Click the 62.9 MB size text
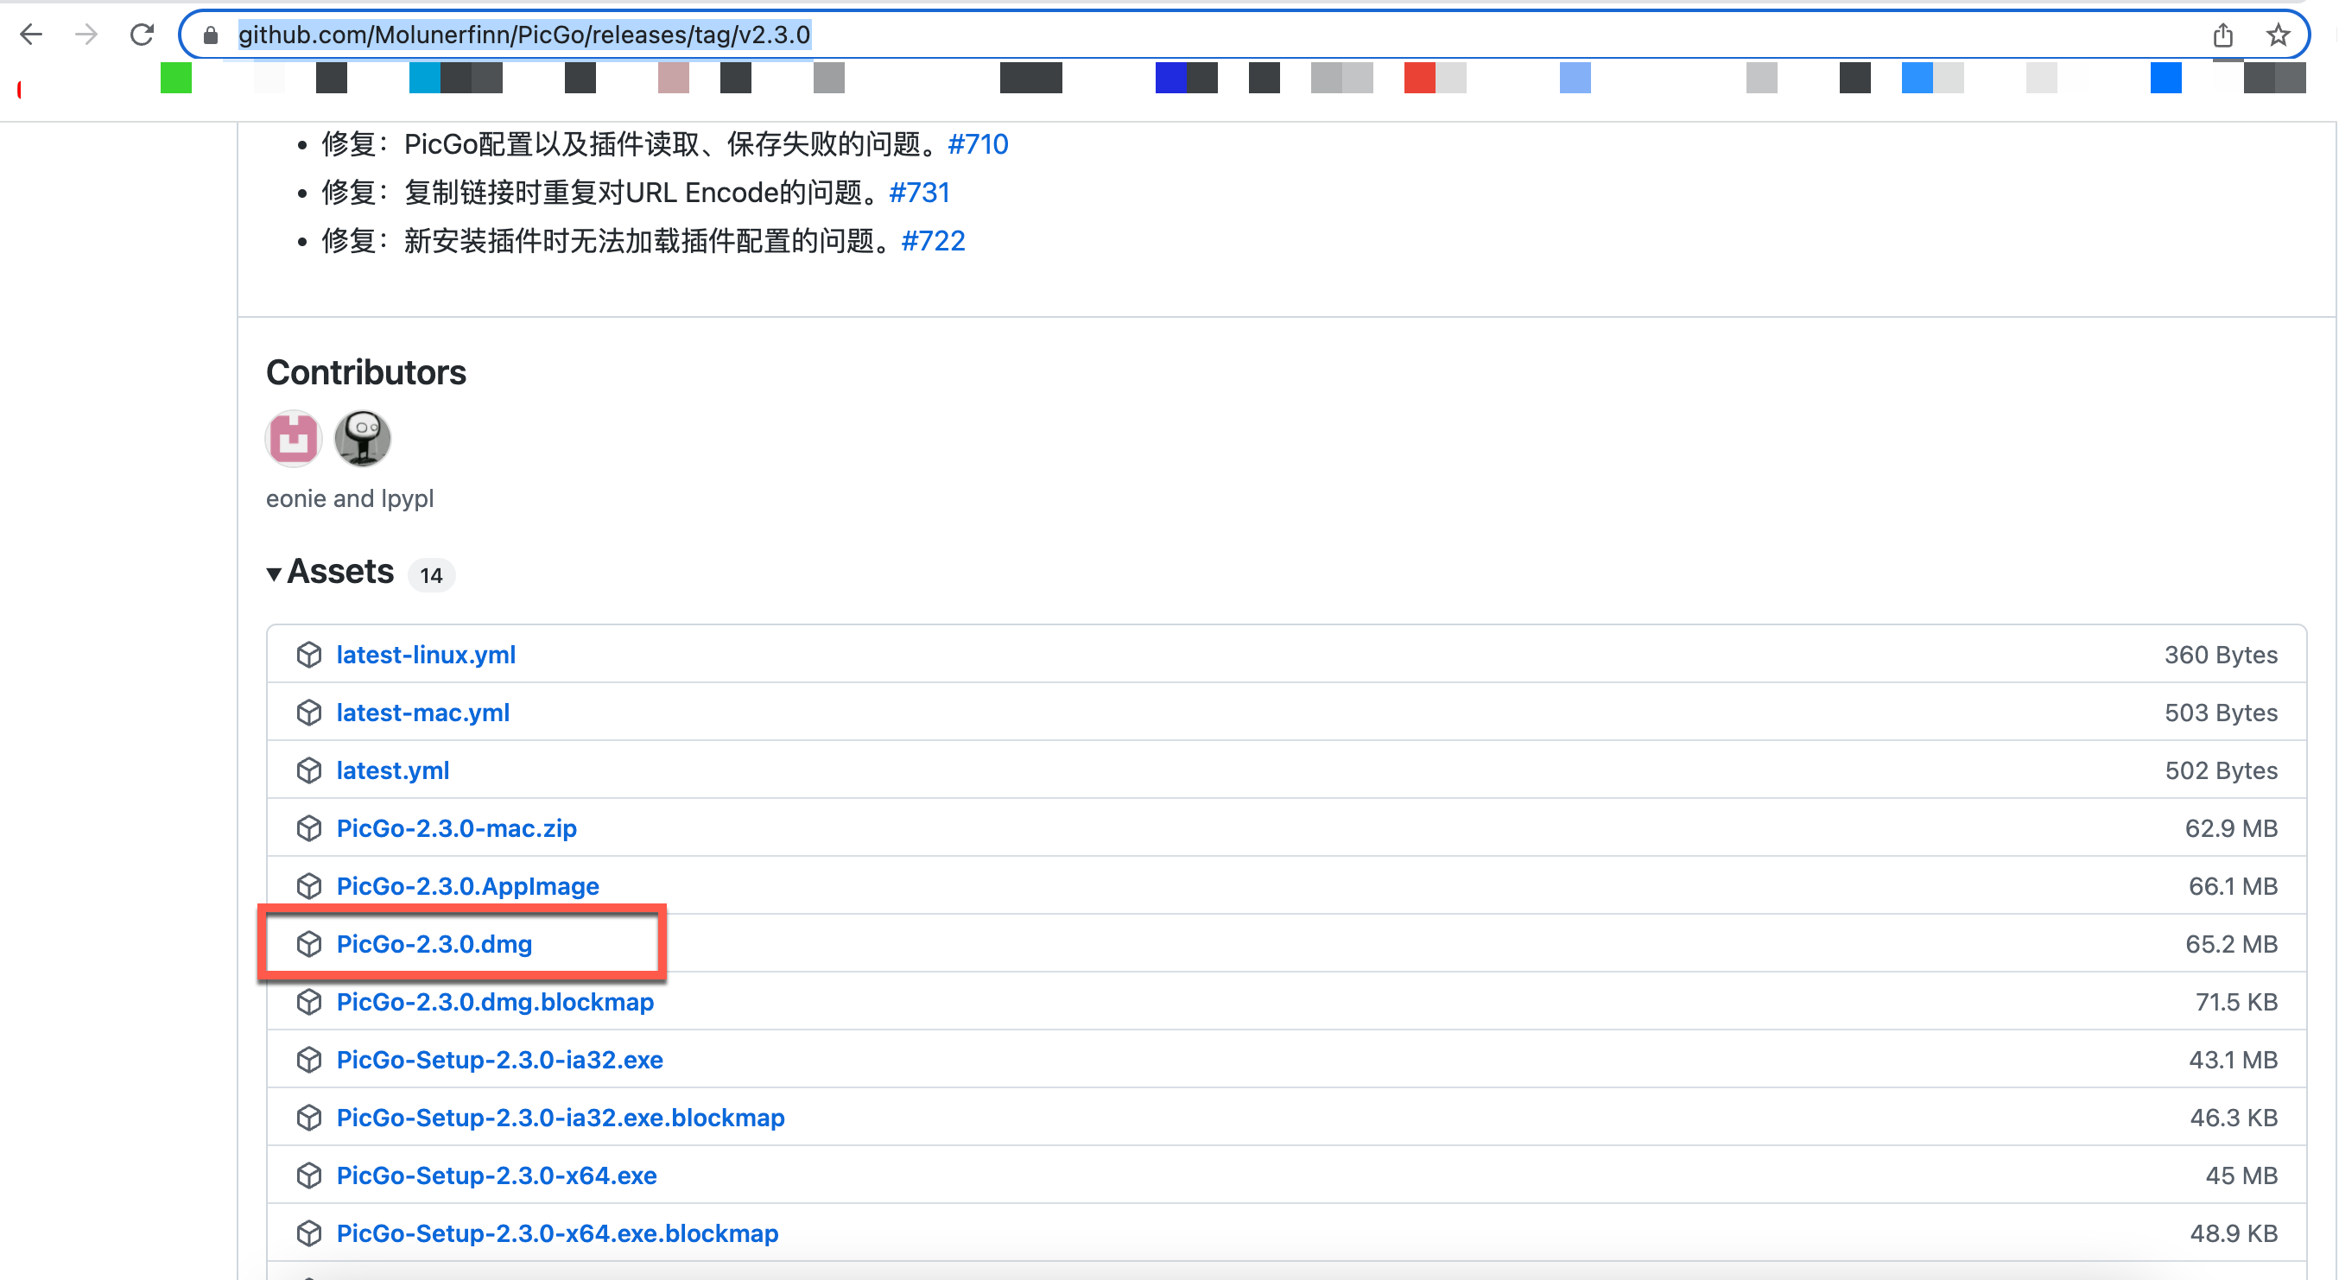The width and height of the screenshot is (2339, 1280). click(2232, 828)
